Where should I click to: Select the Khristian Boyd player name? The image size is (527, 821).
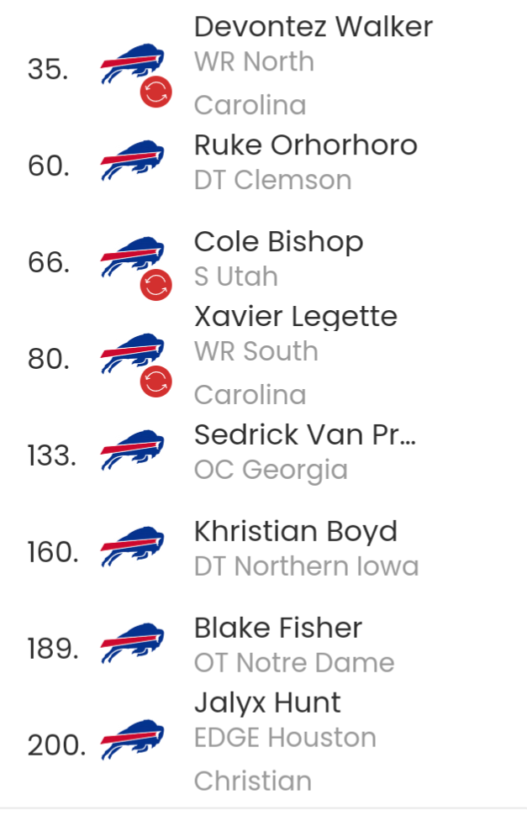[x=296, y=532]
